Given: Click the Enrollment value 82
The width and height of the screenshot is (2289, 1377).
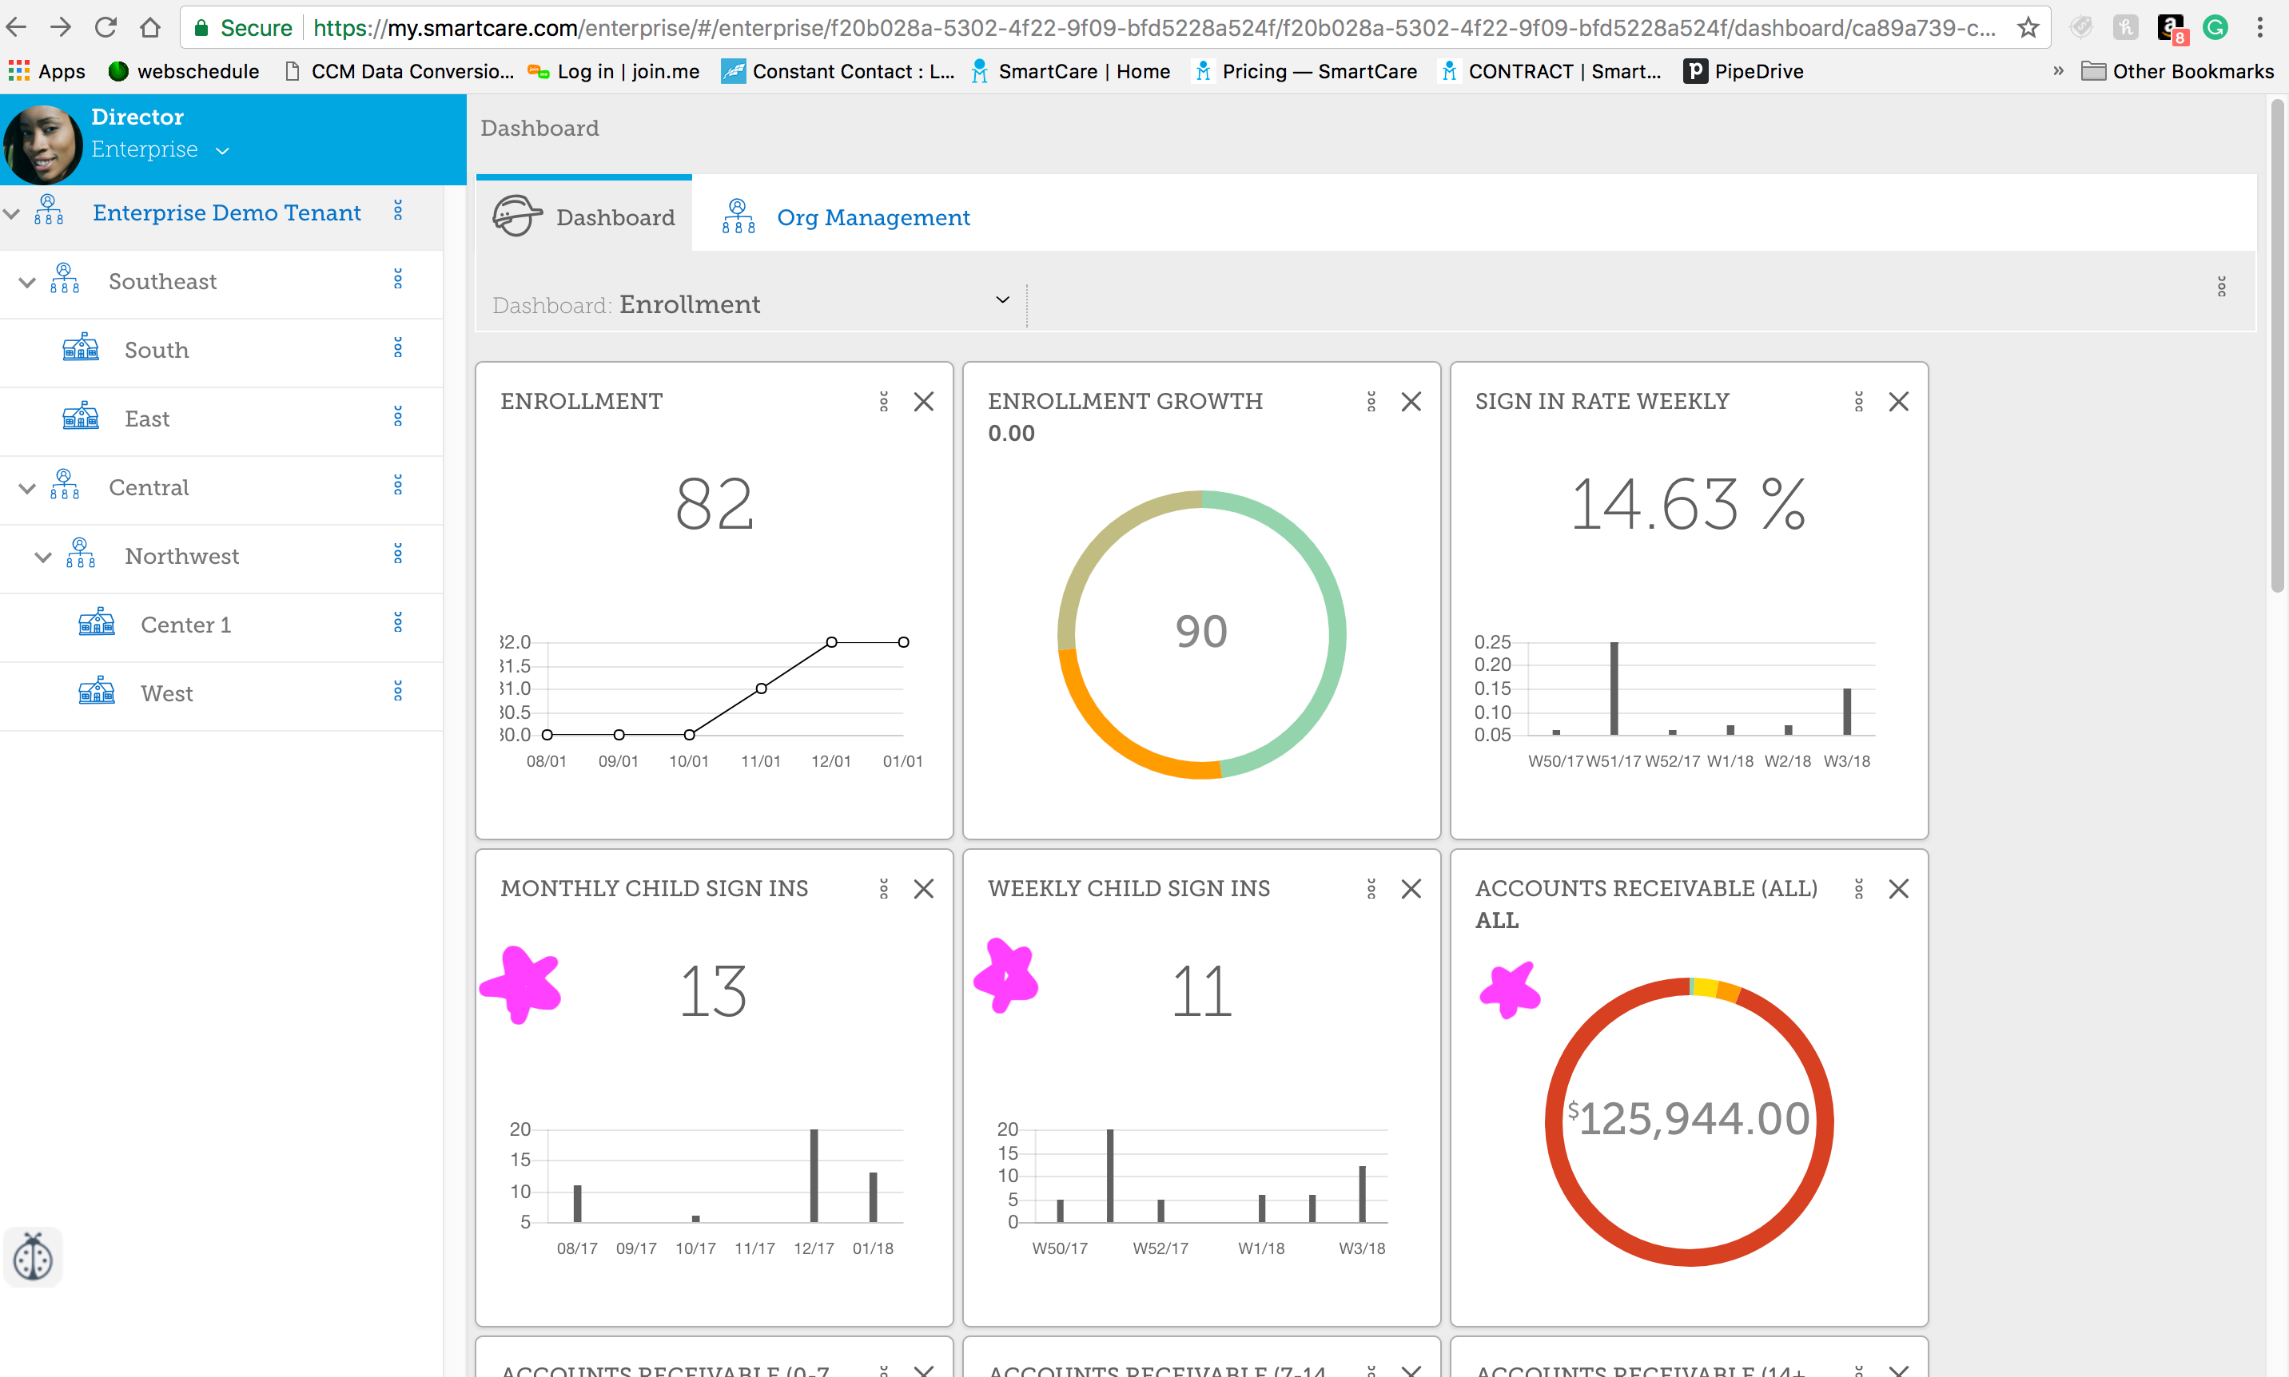Looking at the screenshot, I should [x=714, y=504].
